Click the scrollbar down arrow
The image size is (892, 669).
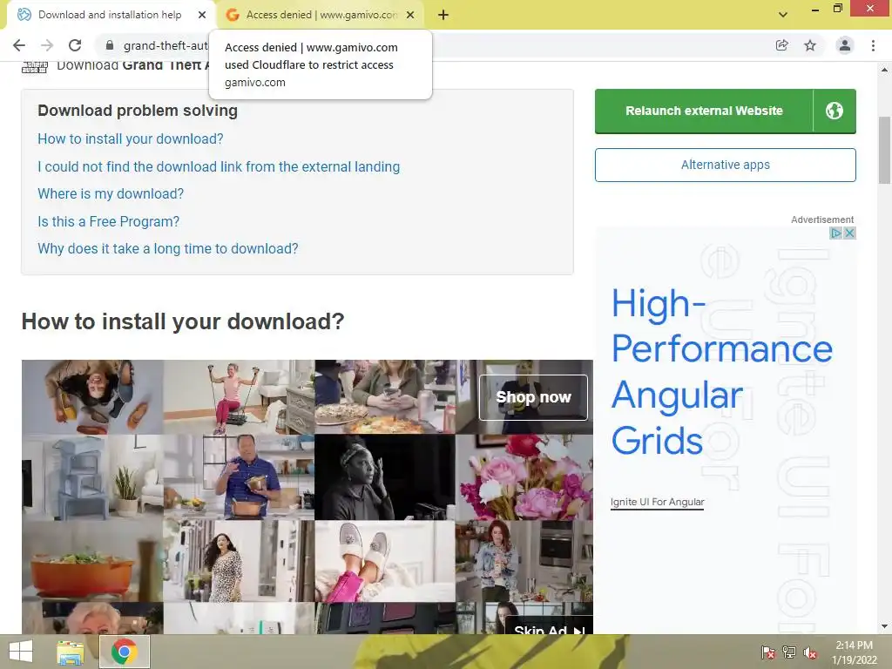(884, 626)
